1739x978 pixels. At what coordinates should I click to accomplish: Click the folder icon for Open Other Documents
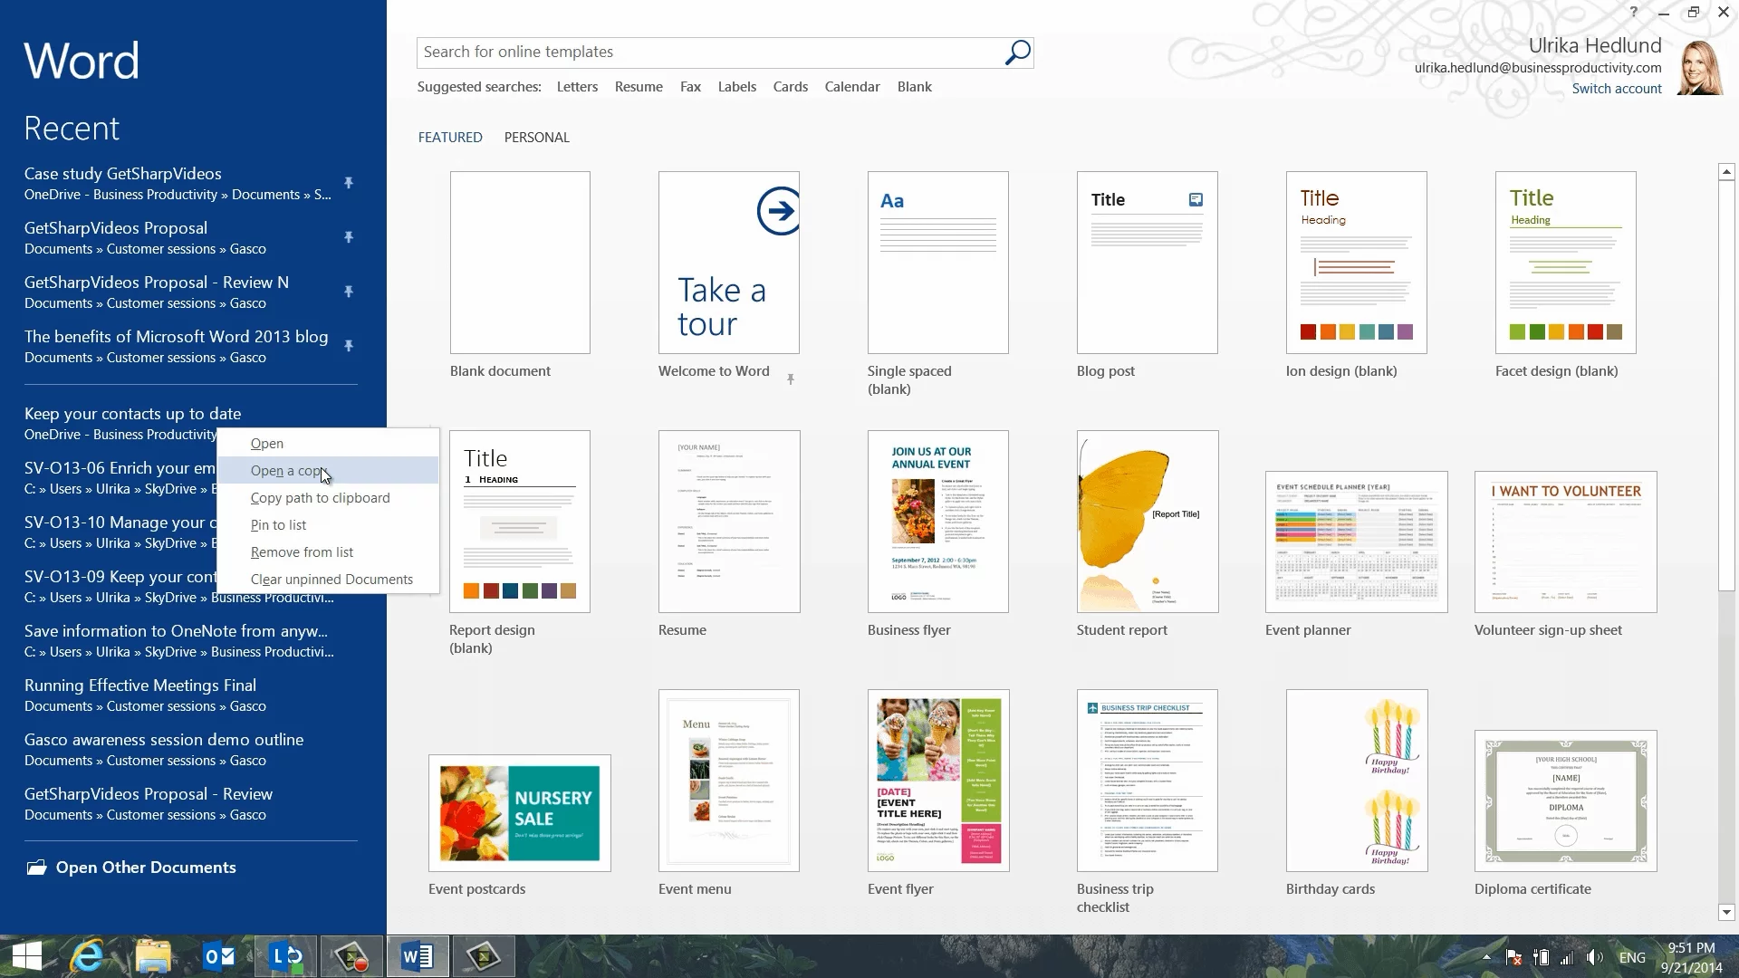[x=36, y=868]
